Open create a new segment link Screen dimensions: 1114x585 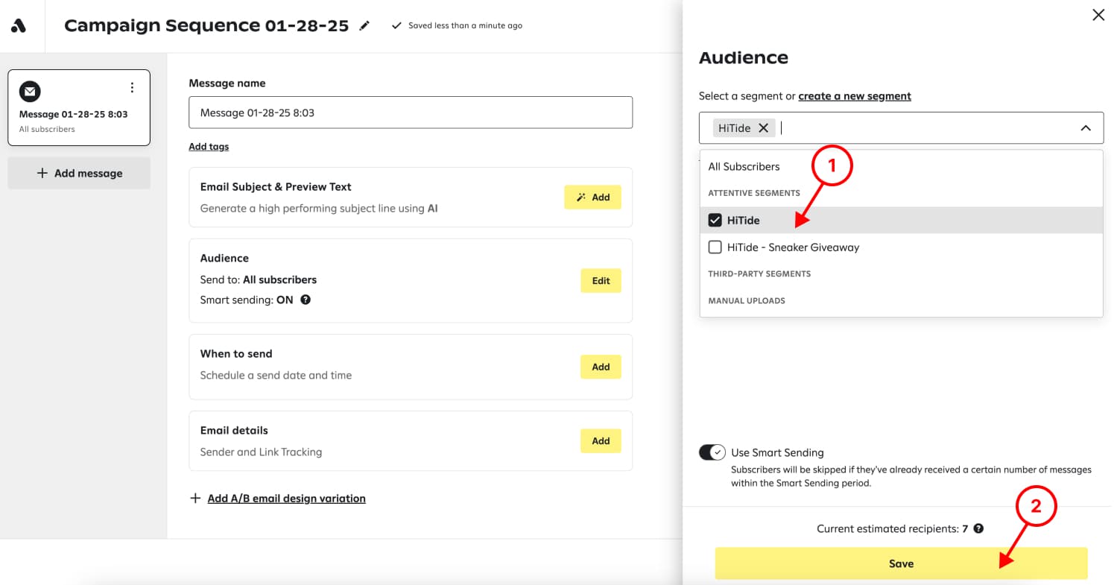tap(854, 96)
